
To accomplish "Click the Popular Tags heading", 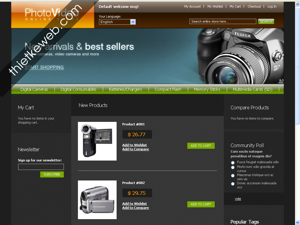I will [245, 222].
